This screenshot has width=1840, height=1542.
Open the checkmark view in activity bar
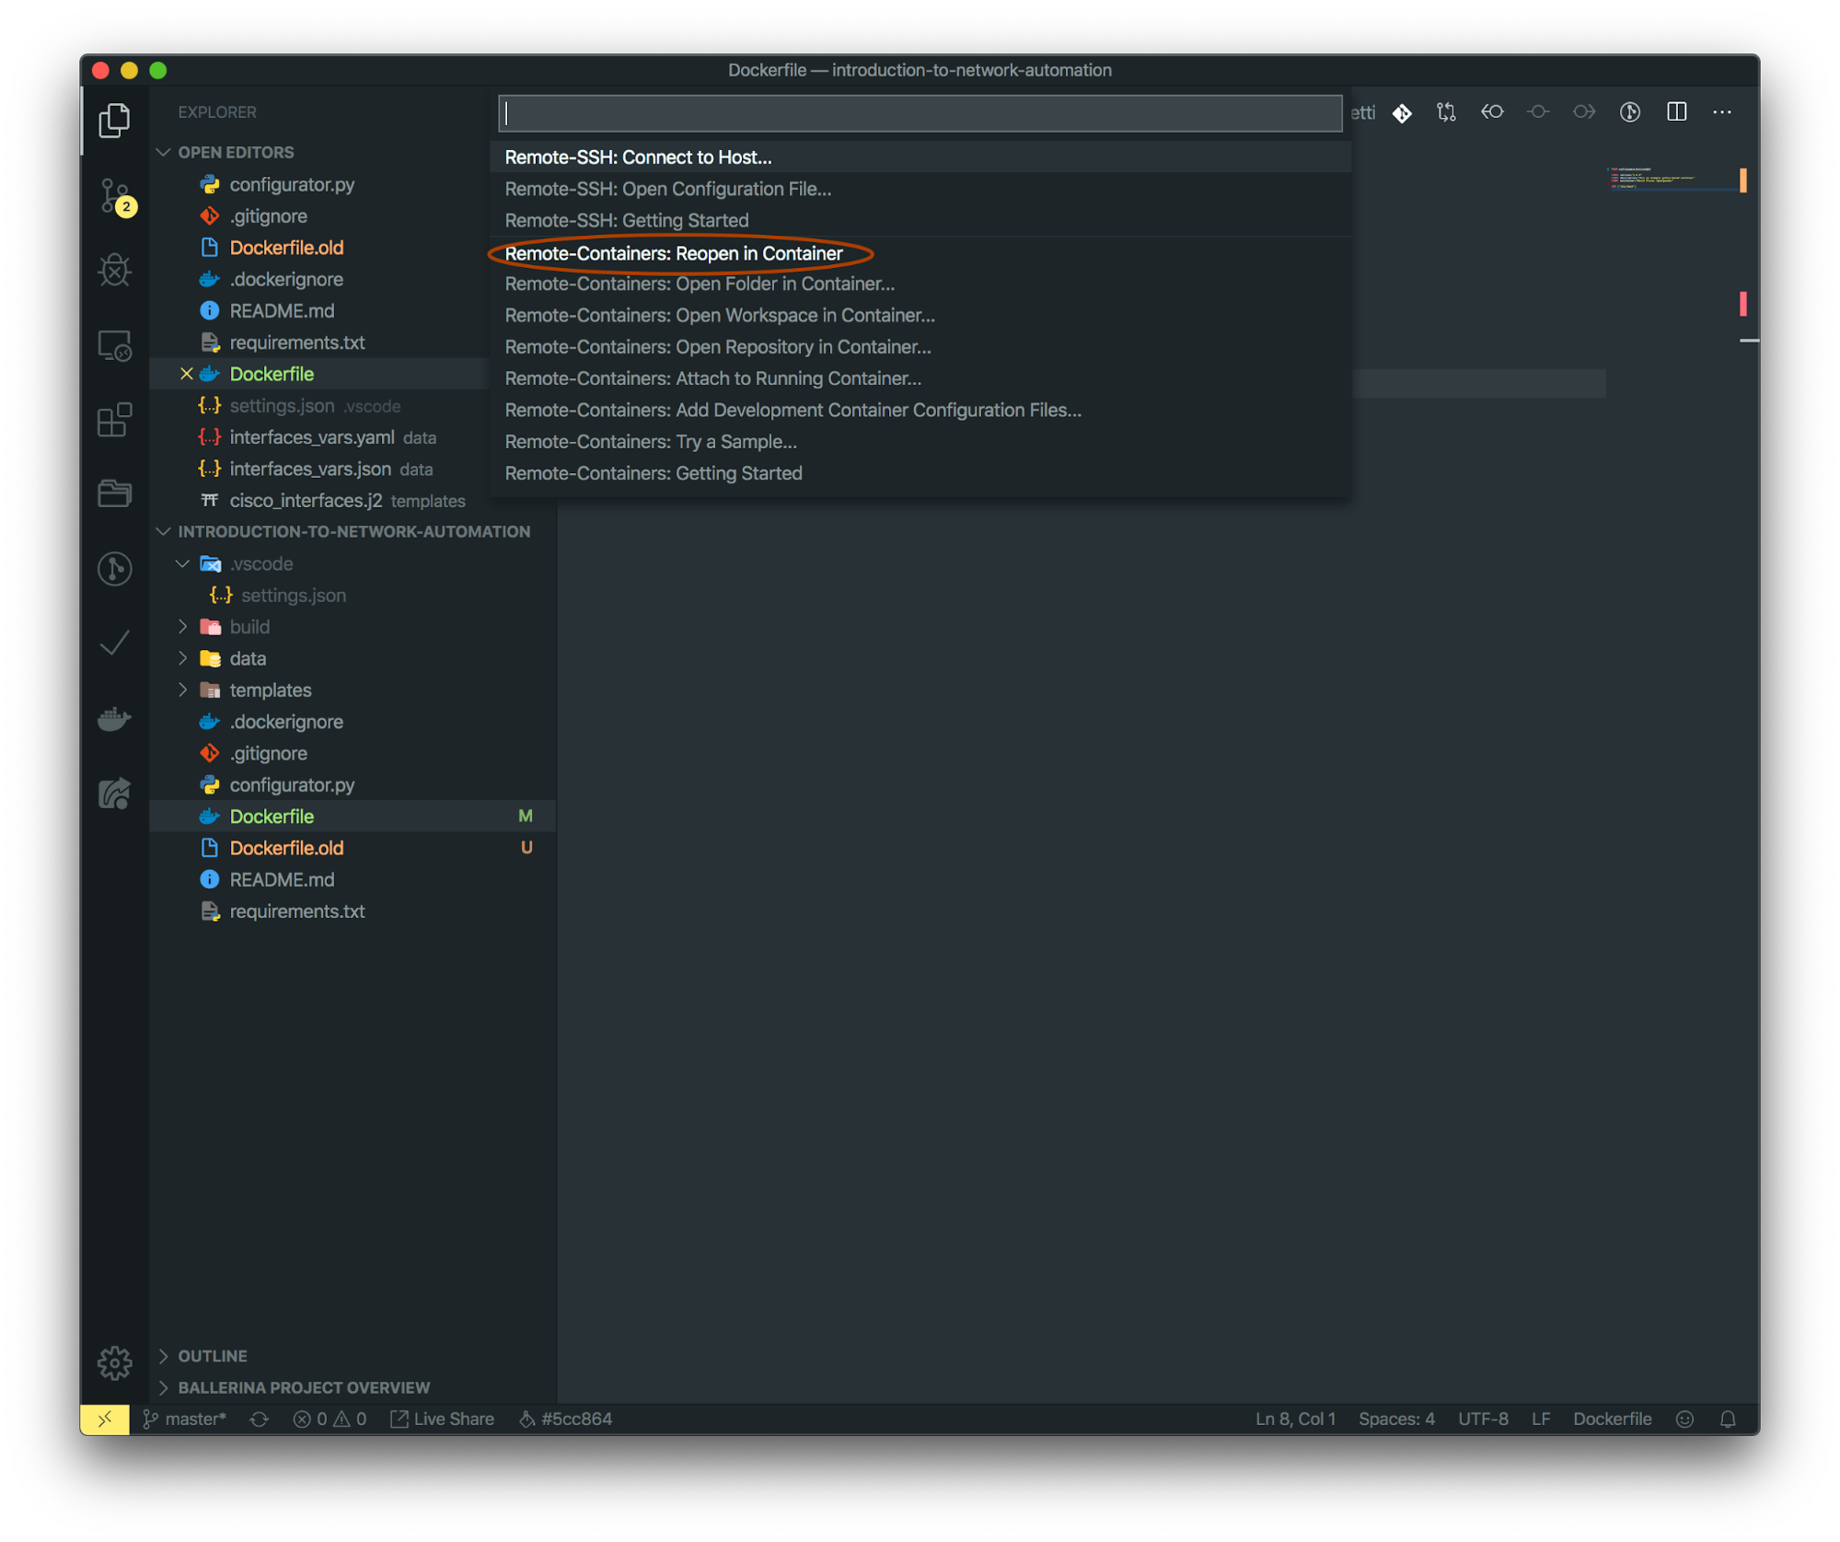[x=114, y=643]
